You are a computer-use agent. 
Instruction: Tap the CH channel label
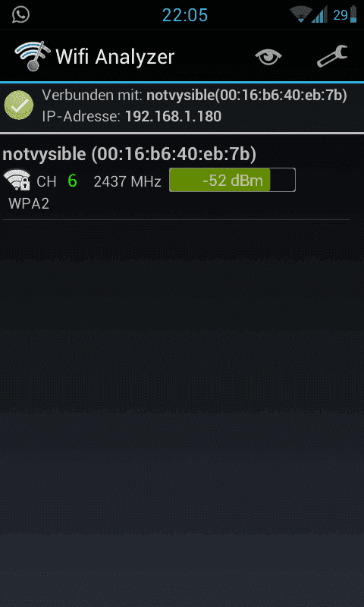[x=46, y=181]
